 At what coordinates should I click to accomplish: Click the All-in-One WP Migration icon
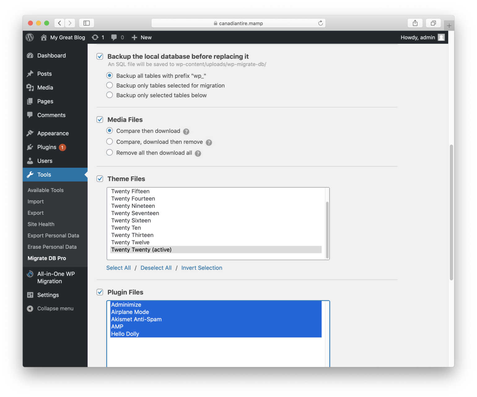coord(30,274)
